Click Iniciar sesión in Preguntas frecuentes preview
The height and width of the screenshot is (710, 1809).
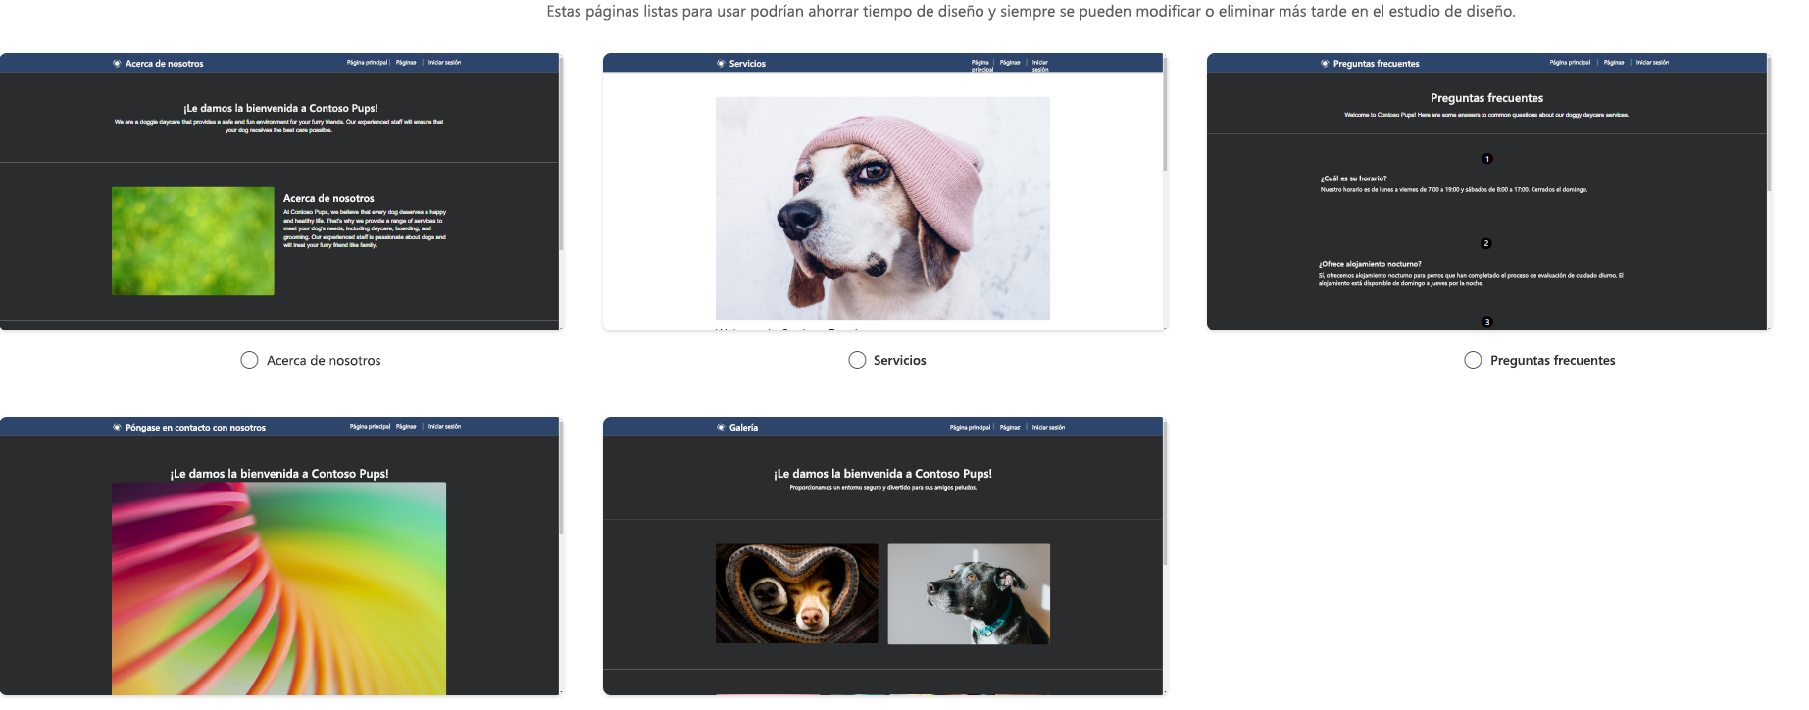(1652, 63)
